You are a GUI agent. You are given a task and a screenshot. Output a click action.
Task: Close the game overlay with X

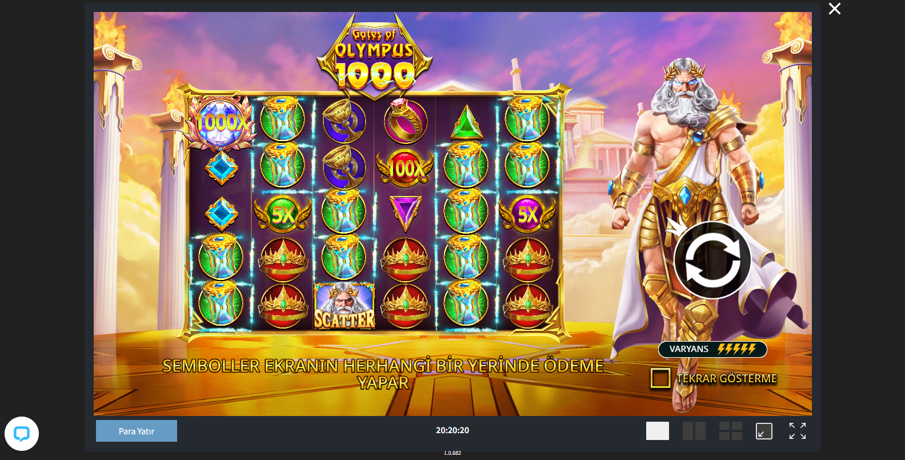click(x=835, y=9)
